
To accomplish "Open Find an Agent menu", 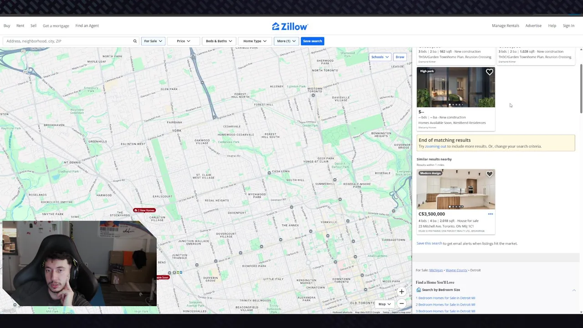I will (87, 26).
